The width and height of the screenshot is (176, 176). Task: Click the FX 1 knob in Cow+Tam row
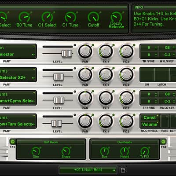[x=106, y=121]
